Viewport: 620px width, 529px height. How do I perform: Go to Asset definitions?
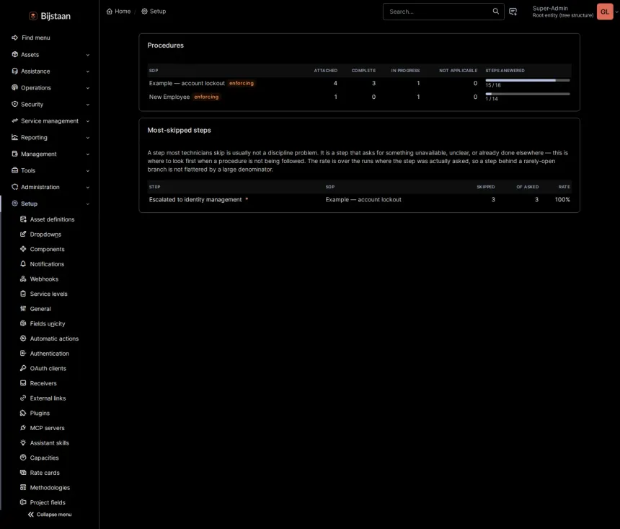coord(52,219)
